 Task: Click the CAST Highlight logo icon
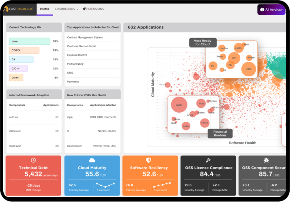point(5,9)
